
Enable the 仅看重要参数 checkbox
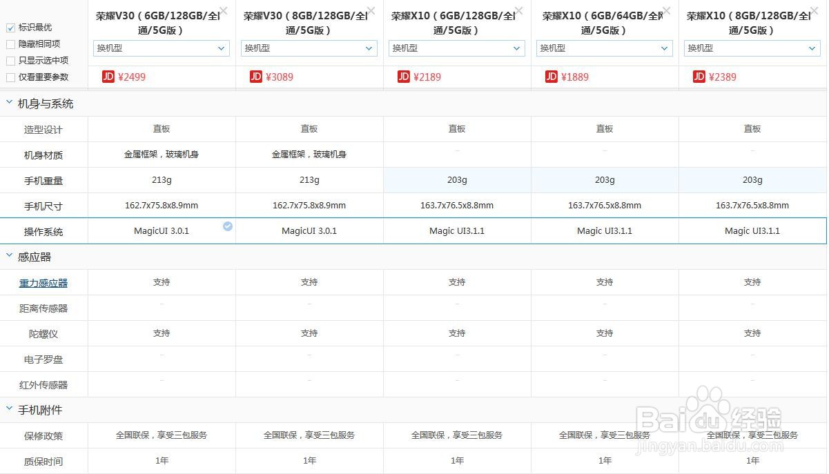click(10, 77)
